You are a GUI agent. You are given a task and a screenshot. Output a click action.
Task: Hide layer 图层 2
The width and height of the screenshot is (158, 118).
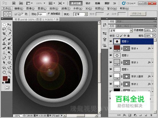(111, 55)
